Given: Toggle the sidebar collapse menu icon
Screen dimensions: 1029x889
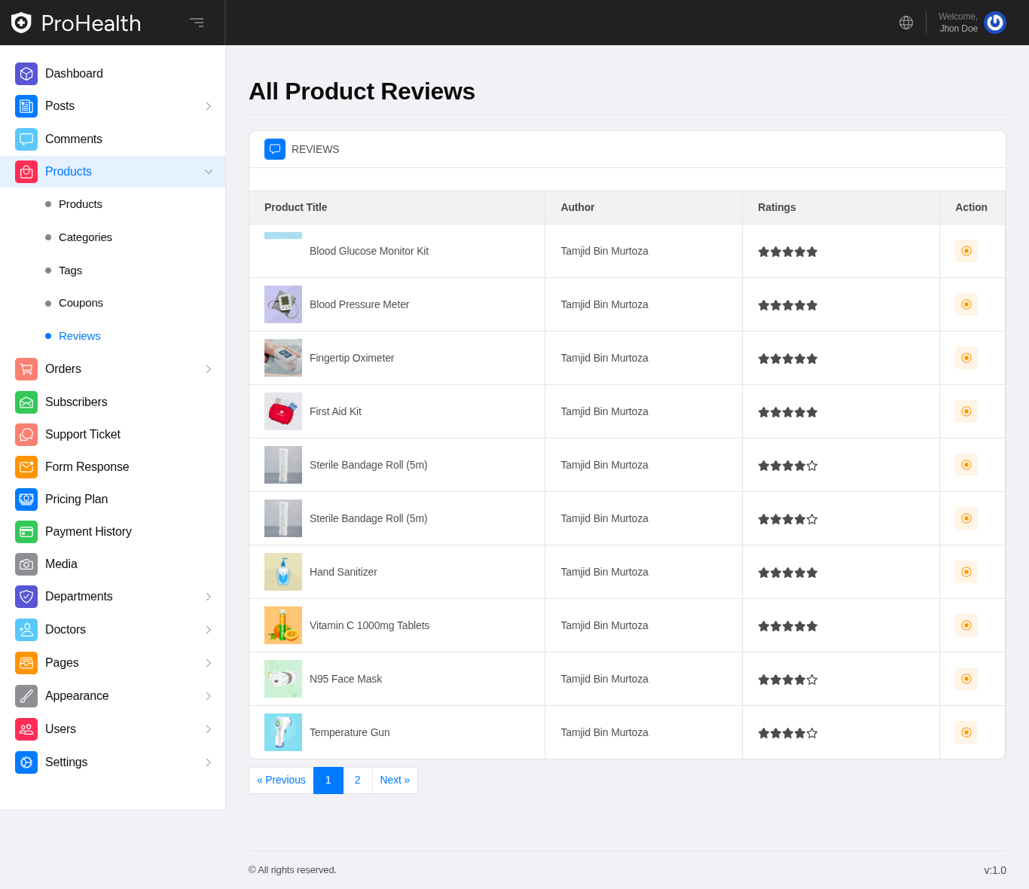Looking at the screenshot, I should tap(197, 23).
